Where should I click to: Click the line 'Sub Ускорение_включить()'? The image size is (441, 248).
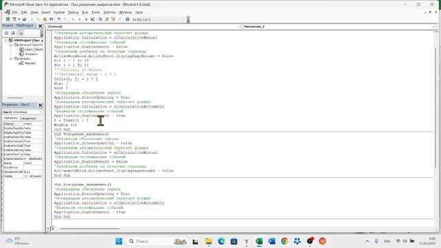pyautogui.click(x=81, y=134)
